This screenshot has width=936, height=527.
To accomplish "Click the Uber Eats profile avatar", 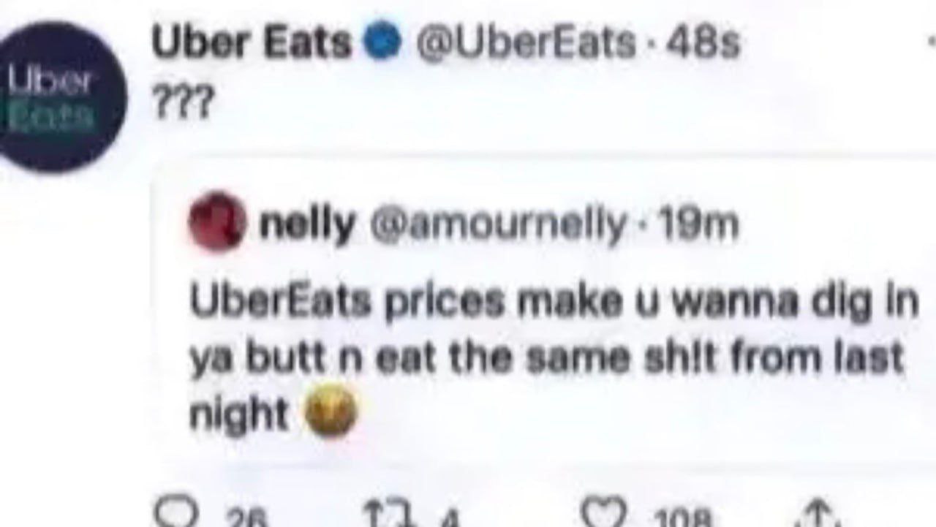I will 63,96.
